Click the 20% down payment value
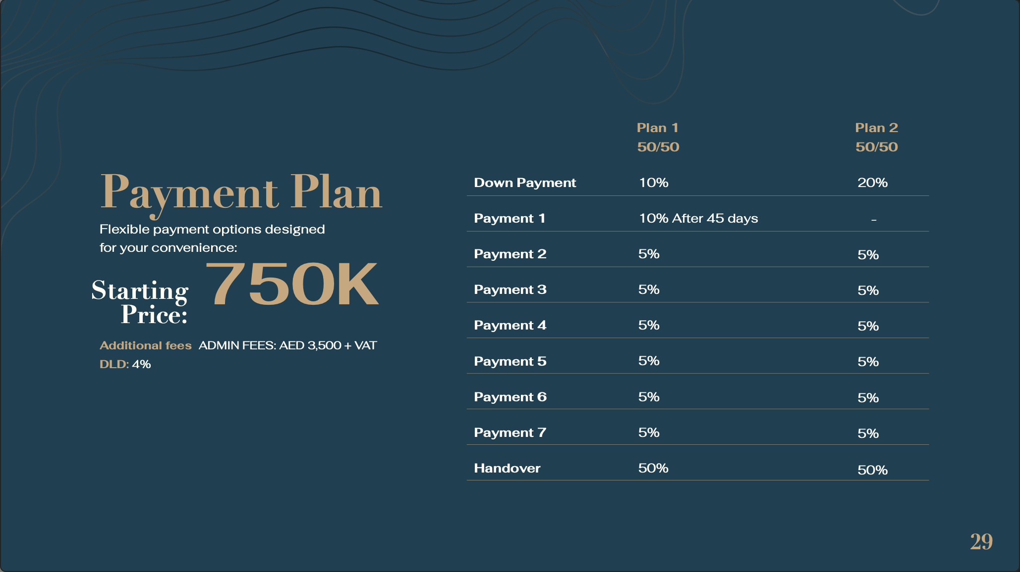 click(x=872, y=183)
